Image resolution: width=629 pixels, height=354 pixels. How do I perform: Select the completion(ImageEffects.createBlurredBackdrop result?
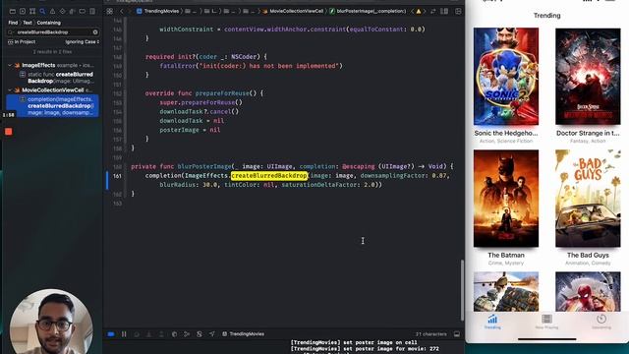click(52, 106)
